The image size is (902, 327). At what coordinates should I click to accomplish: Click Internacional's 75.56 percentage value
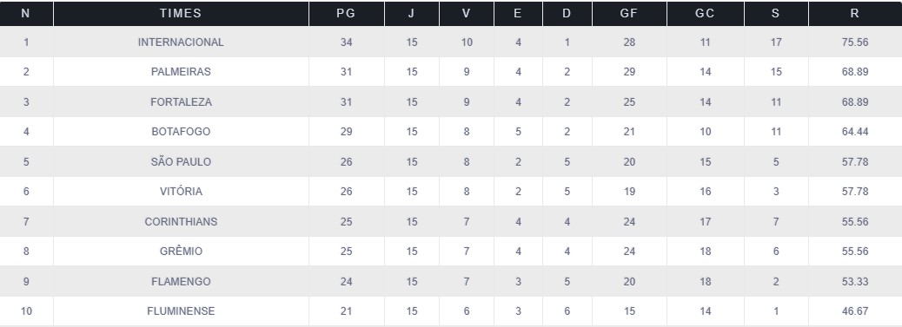pyautogui.click(x=855, y=42)
